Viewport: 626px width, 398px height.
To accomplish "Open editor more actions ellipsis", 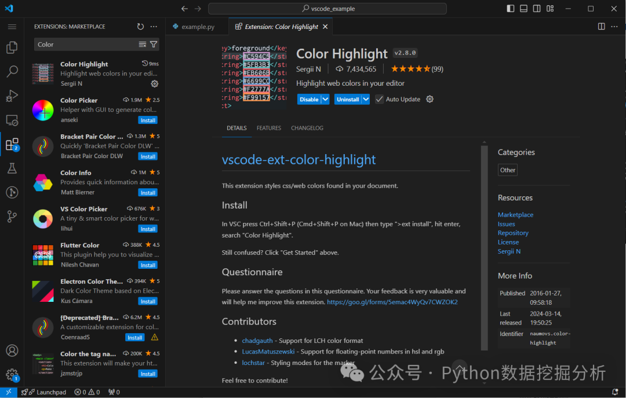I will coord(614,26).
